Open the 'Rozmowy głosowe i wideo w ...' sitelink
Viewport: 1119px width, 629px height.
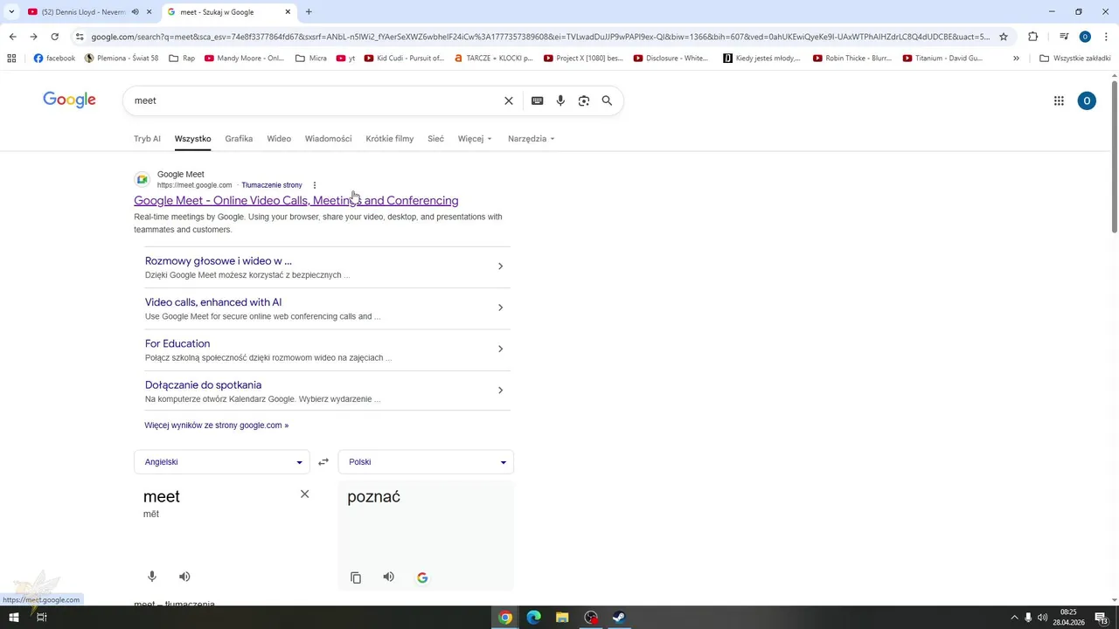coord(219,260)
